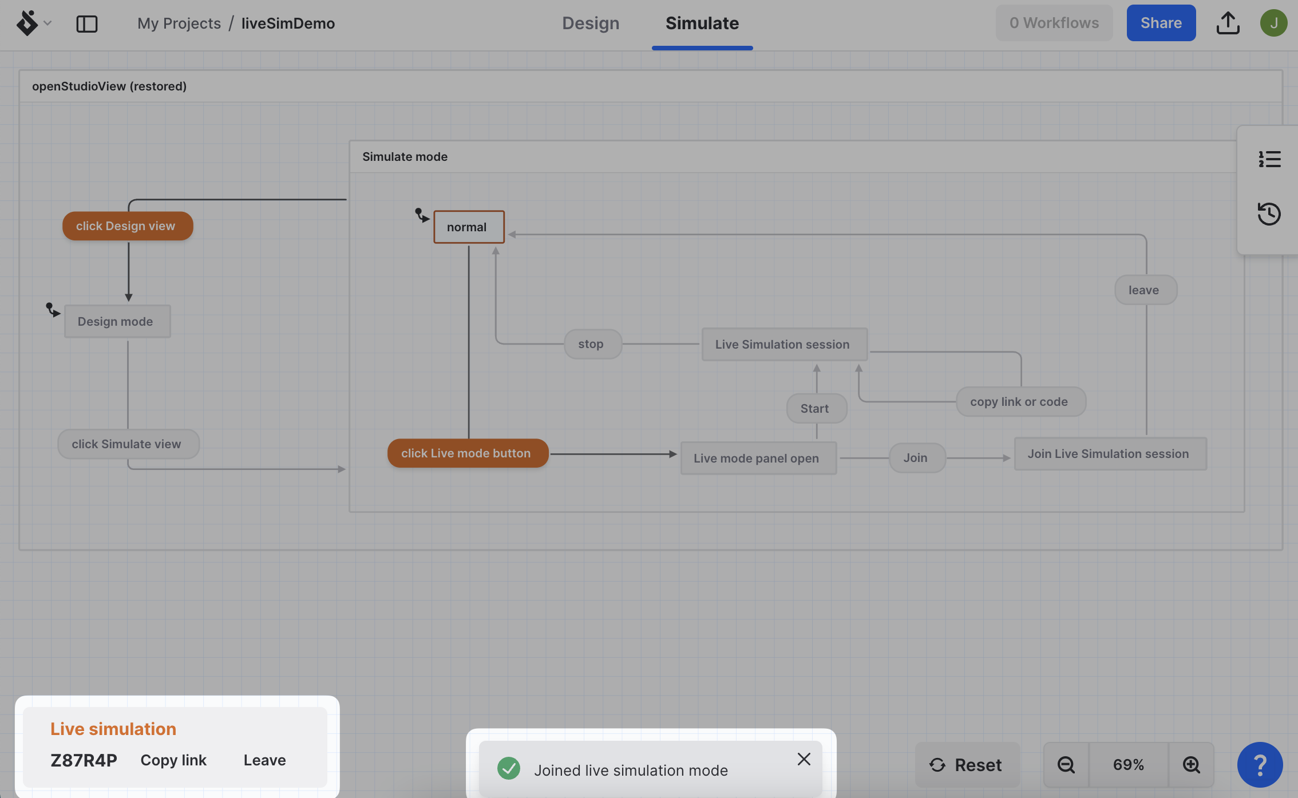The image size is (1298, 798).
Task: Click the Share button
Action: (1162, 22)
